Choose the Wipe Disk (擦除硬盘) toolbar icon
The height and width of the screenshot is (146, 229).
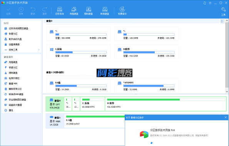(x=89, y=11)
